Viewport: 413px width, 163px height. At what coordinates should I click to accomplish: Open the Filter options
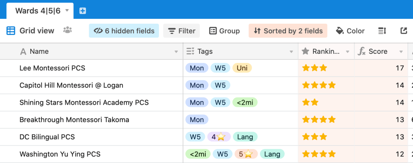click(181, 31)
